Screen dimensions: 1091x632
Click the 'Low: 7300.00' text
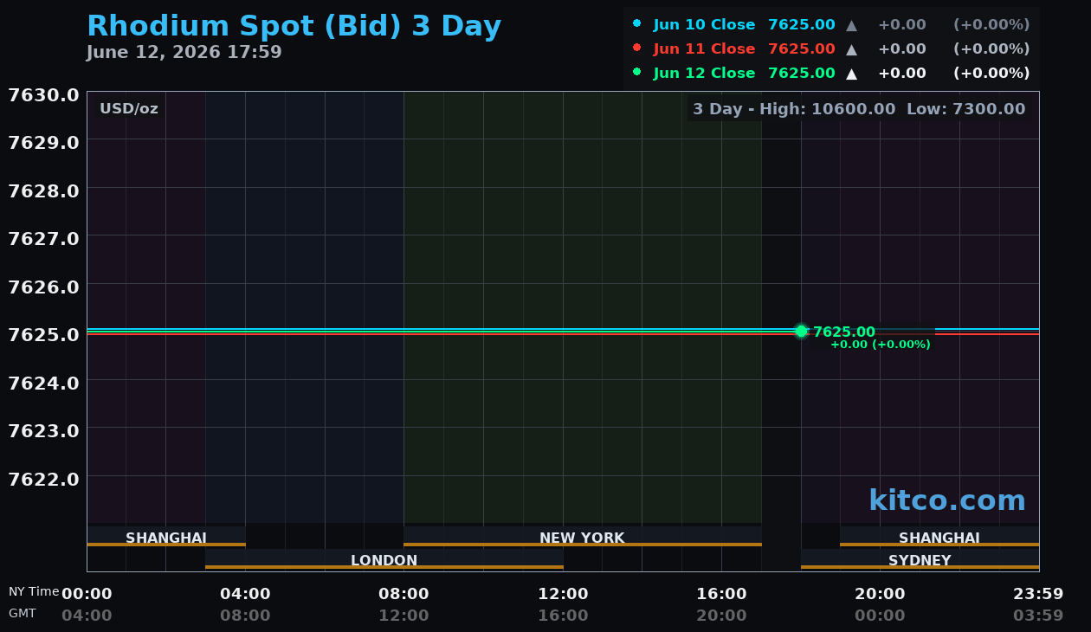(x=966, y=109)
